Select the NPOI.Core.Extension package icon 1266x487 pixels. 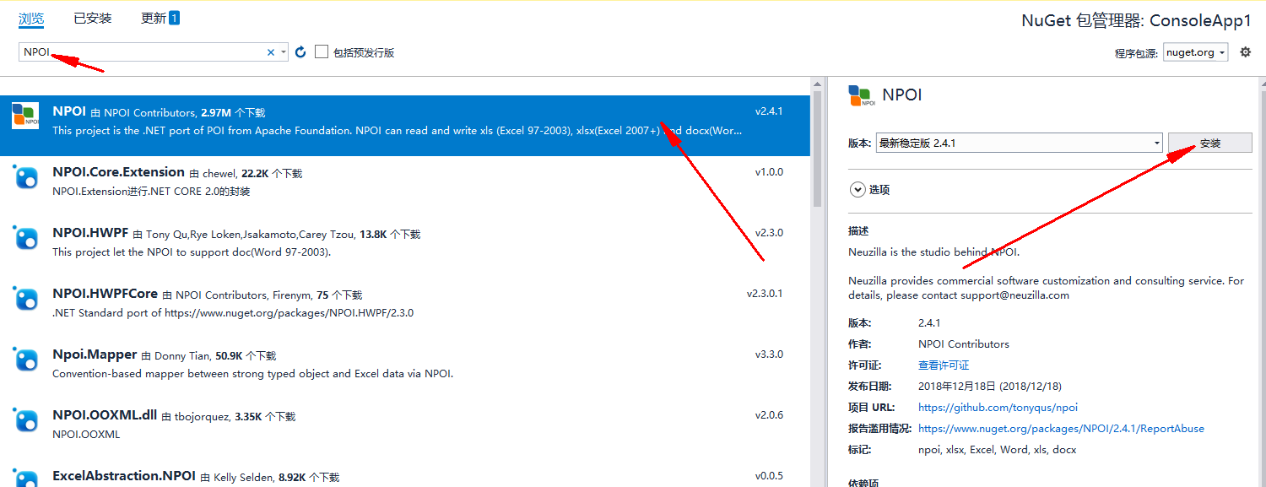25,180
